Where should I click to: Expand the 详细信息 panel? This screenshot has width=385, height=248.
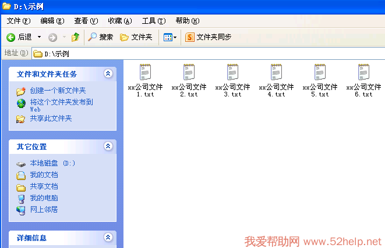107,238
